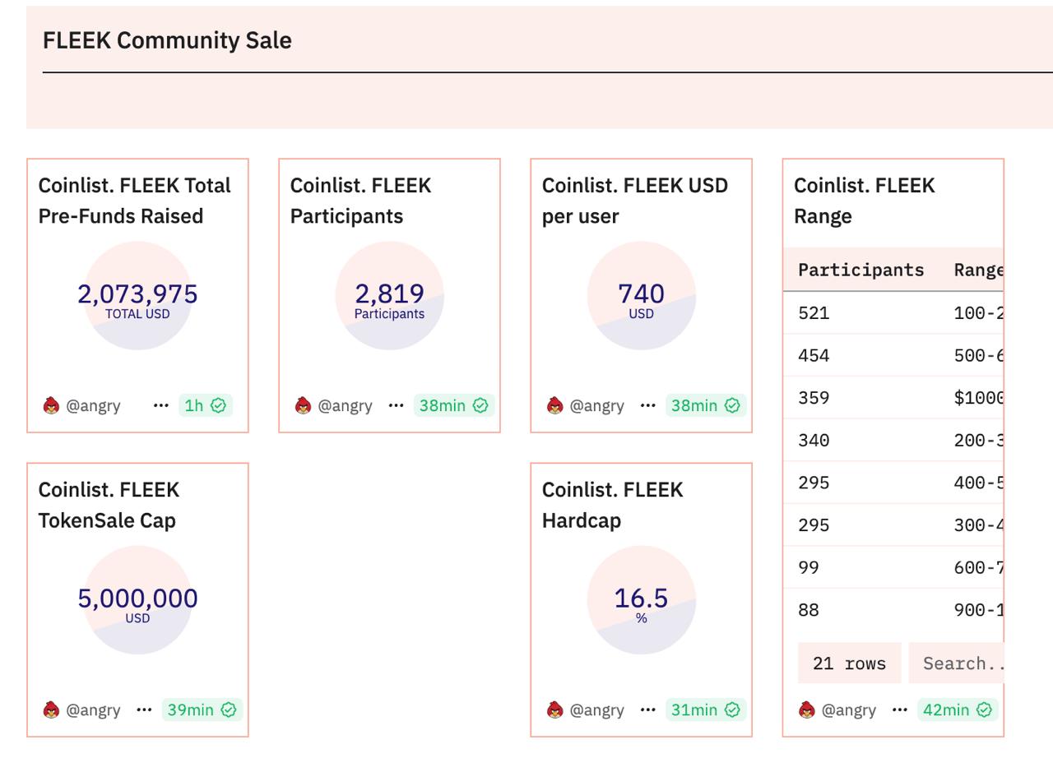Screen dimensions: 1053x758
Task: Open the Coinlist. FLEEK Total Pre-Funds Raised title
Action: point(134,201)
